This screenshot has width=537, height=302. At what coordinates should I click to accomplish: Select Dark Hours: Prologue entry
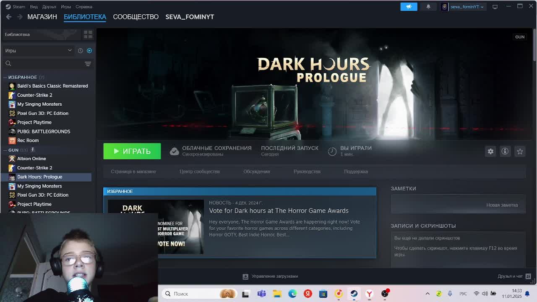click(x=46, y=177)
